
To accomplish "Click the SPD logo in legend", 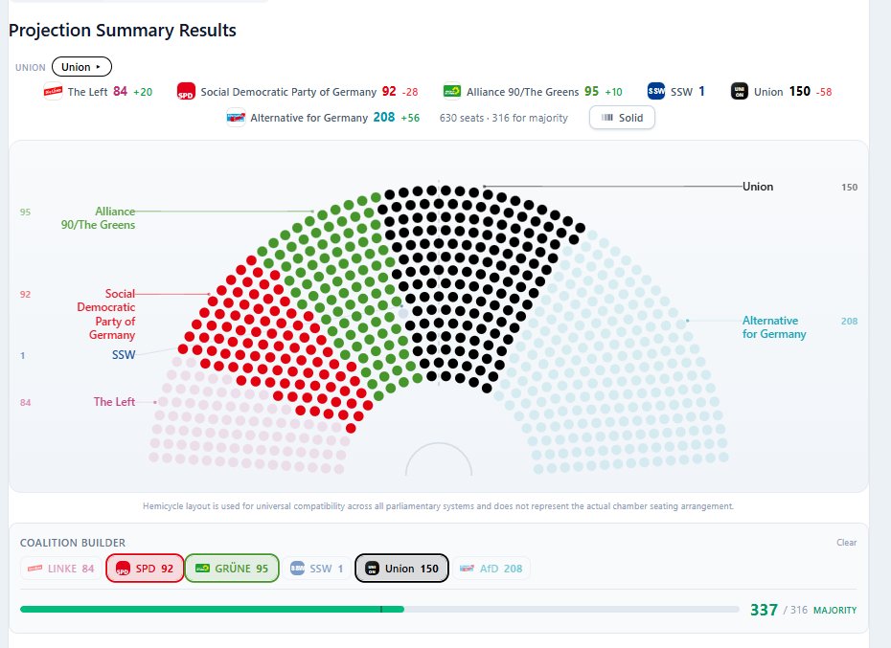I will pyautogui.click(x=186, y=92).
